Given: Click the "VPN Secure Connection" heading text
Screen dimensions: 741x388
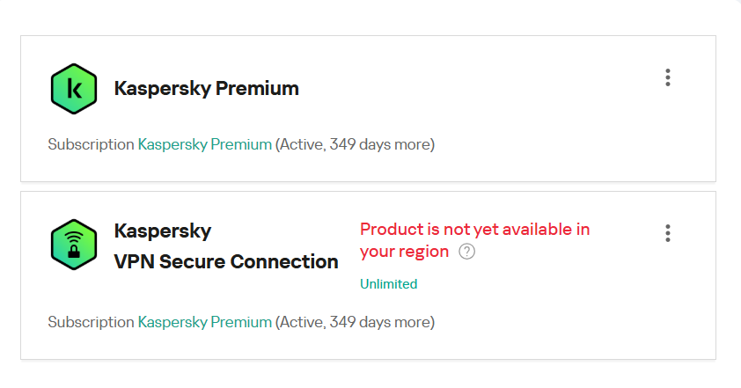Looking at the screenshot, I should coord(226,261).
